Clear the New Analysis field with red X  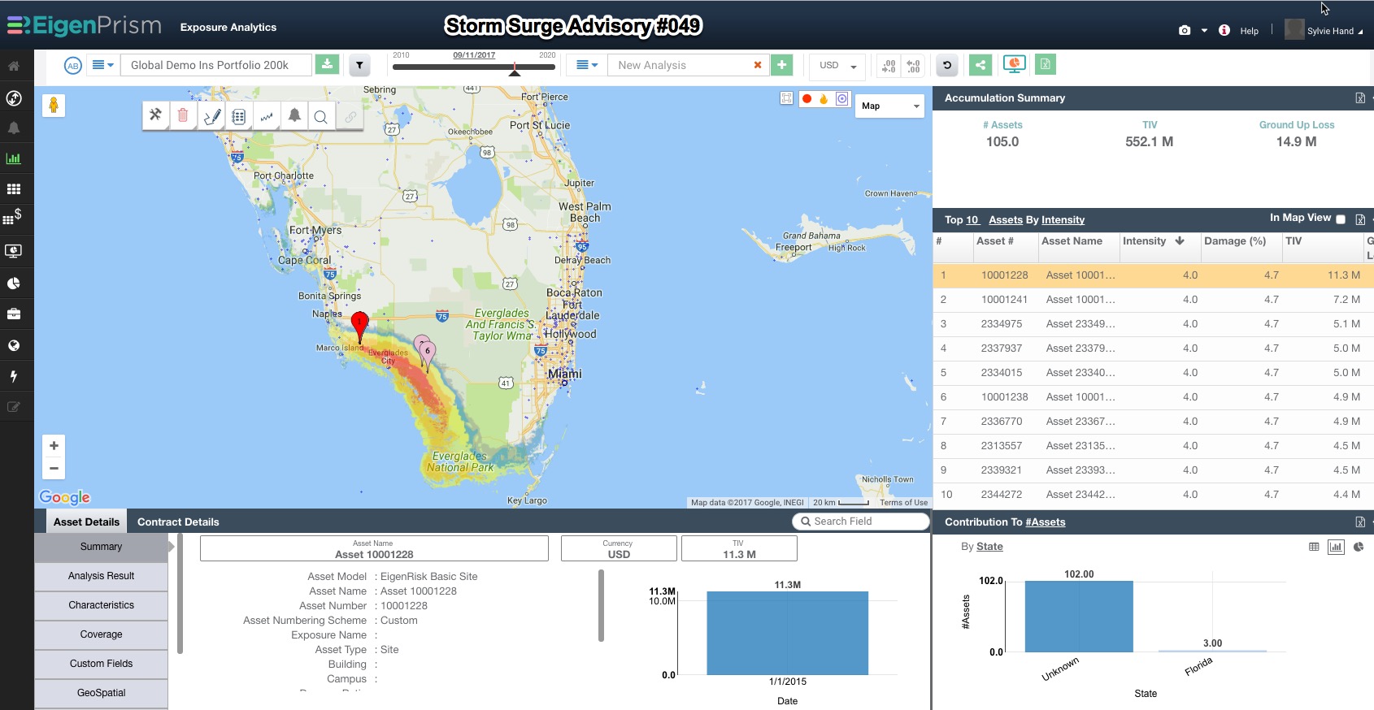point(758,65)
